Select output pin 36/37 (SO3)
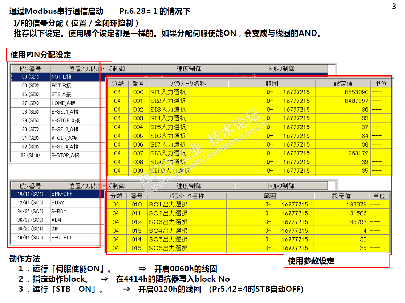Viewport: 405px width, 303px height. 31,220
